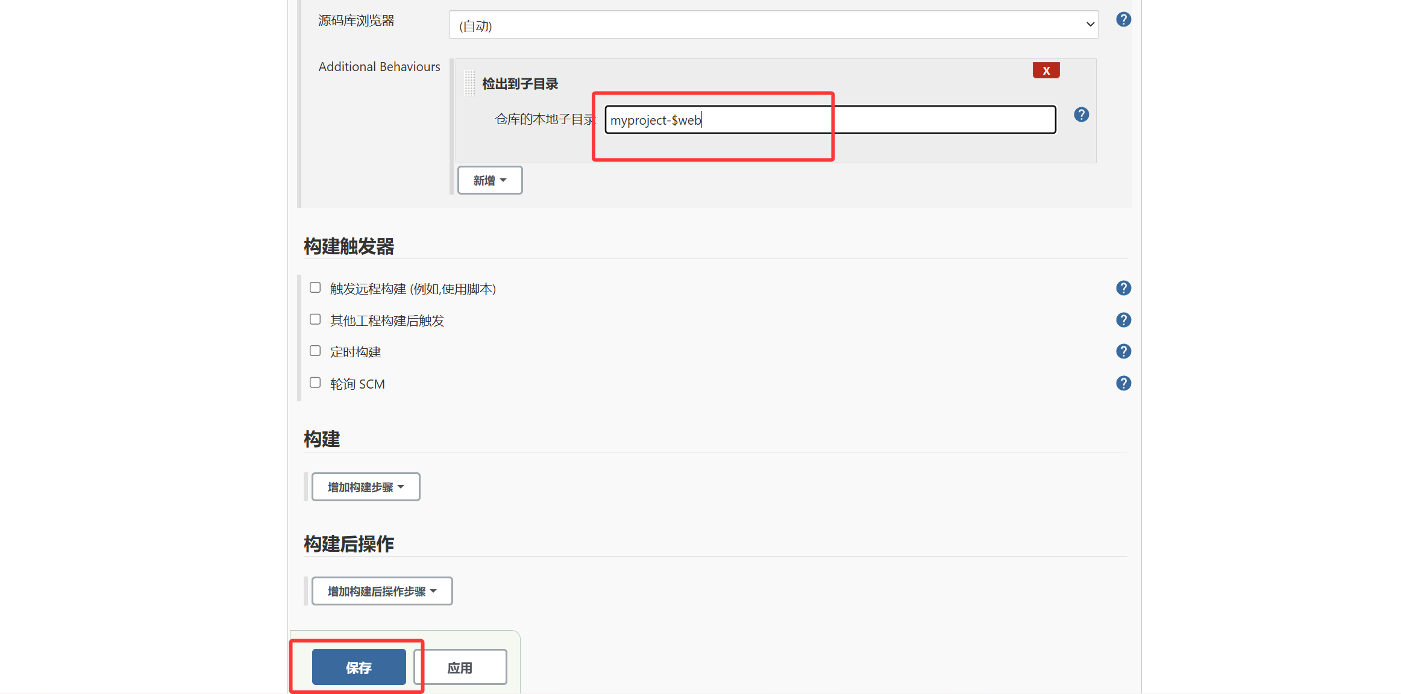1401x694 pixels.
Task: Open the 新增 behaviours dropdown
Action: [x=490, y=180]
